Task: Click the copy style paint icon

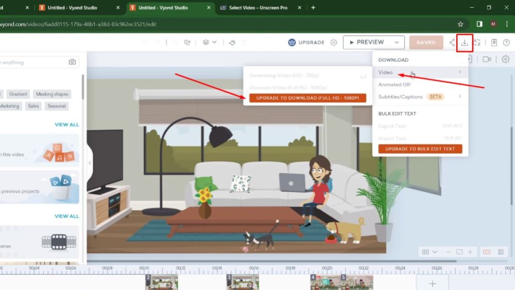Action: [x=232, y=42]
